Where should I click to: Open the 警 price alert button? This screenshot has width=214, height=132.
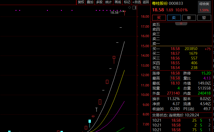point(204,18)
